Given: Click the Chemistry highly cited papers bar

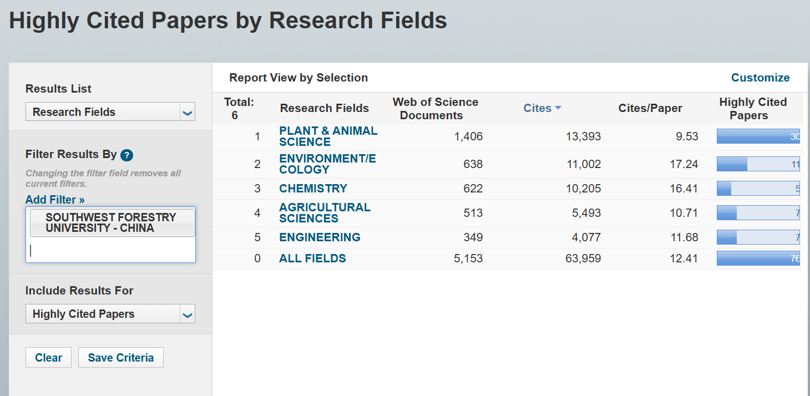Looking at the screenshot, I should [758, 189].
